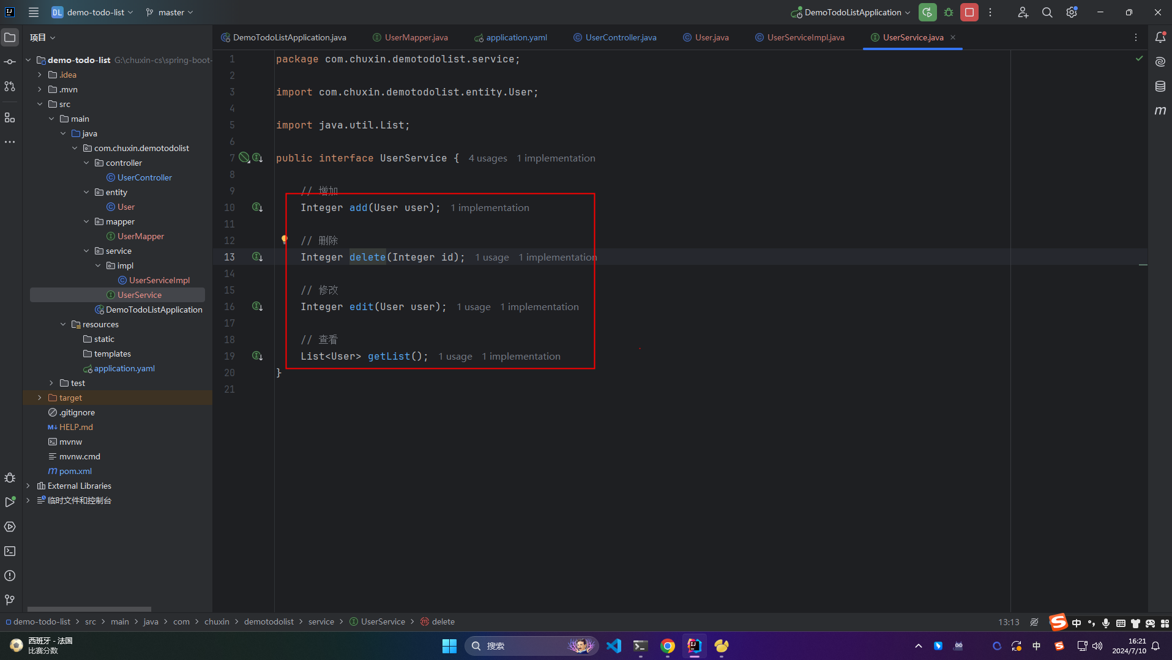1172x660 pixels.
Task: Open the Project tool window icon
Action: (x=10, y=37)
